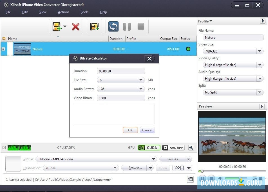Image resolution: width=268 pixels, height=192 pixels.
Task: Open the Profile panel title dropdown
Action: pos(205,21)
